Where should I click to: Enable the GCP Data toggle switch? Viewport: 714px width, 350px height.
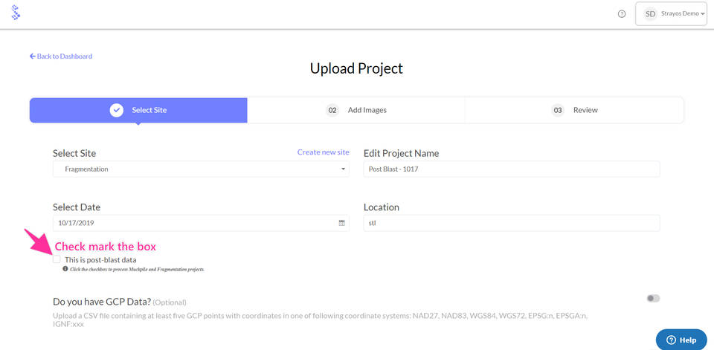(x=653, y=298)
